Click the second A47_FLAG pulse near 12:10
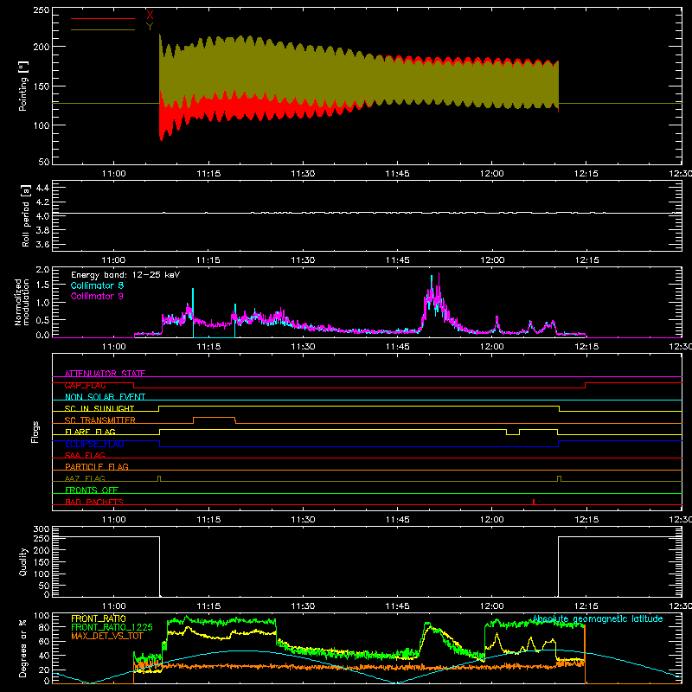The width and height of the screenshot is (692, 692). (x=559, y=478)
